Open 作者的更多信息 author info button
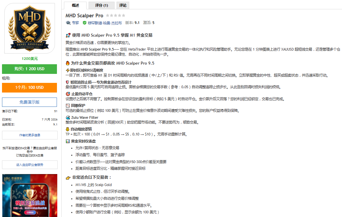 (x=30, y=135)
